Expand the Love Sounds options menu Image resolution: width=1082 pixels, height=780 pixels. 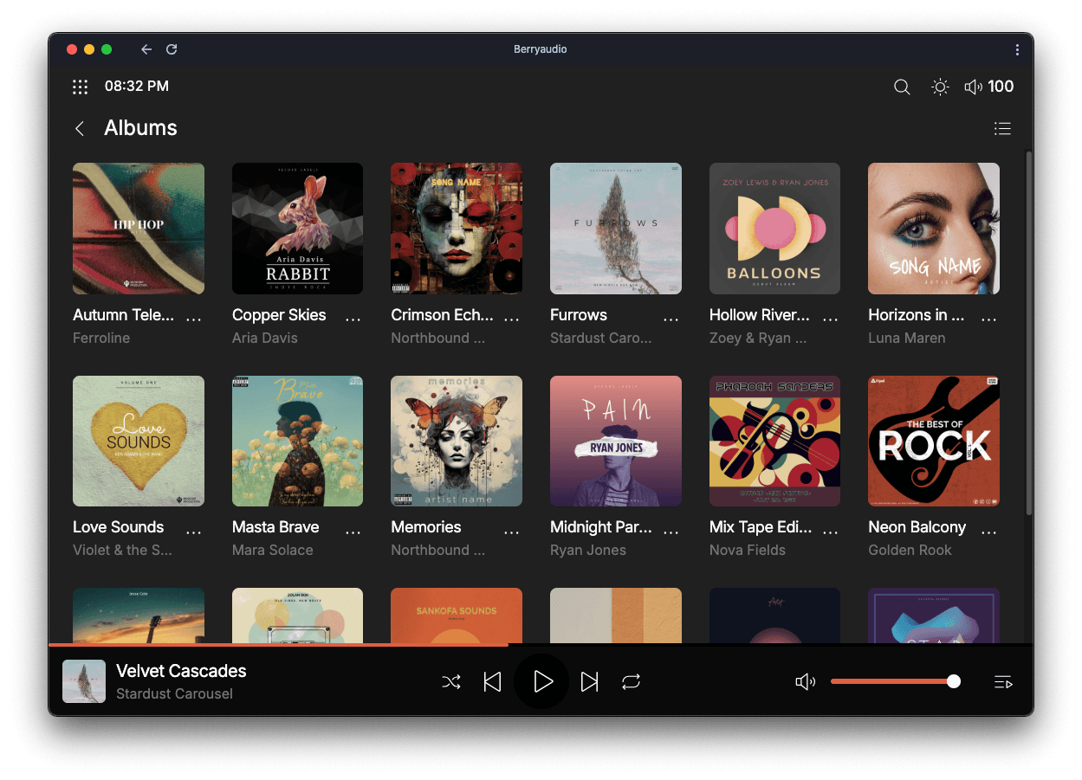coord(194,531)
